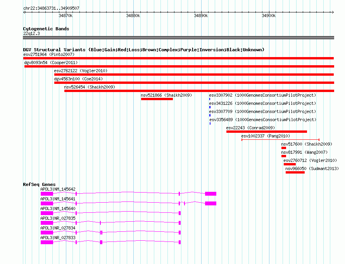Open transcript APOL3|NM_145641 label
The height and width of the screenshot is (264, 345).
tap(58, 199)
